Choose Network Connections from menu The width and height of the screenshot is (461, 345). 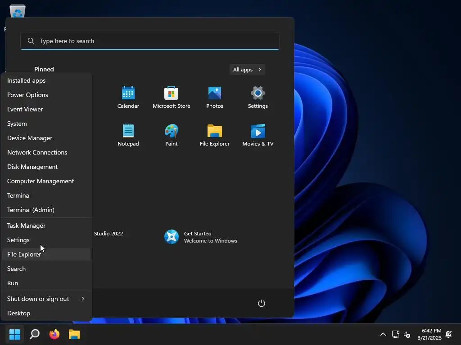46,152
